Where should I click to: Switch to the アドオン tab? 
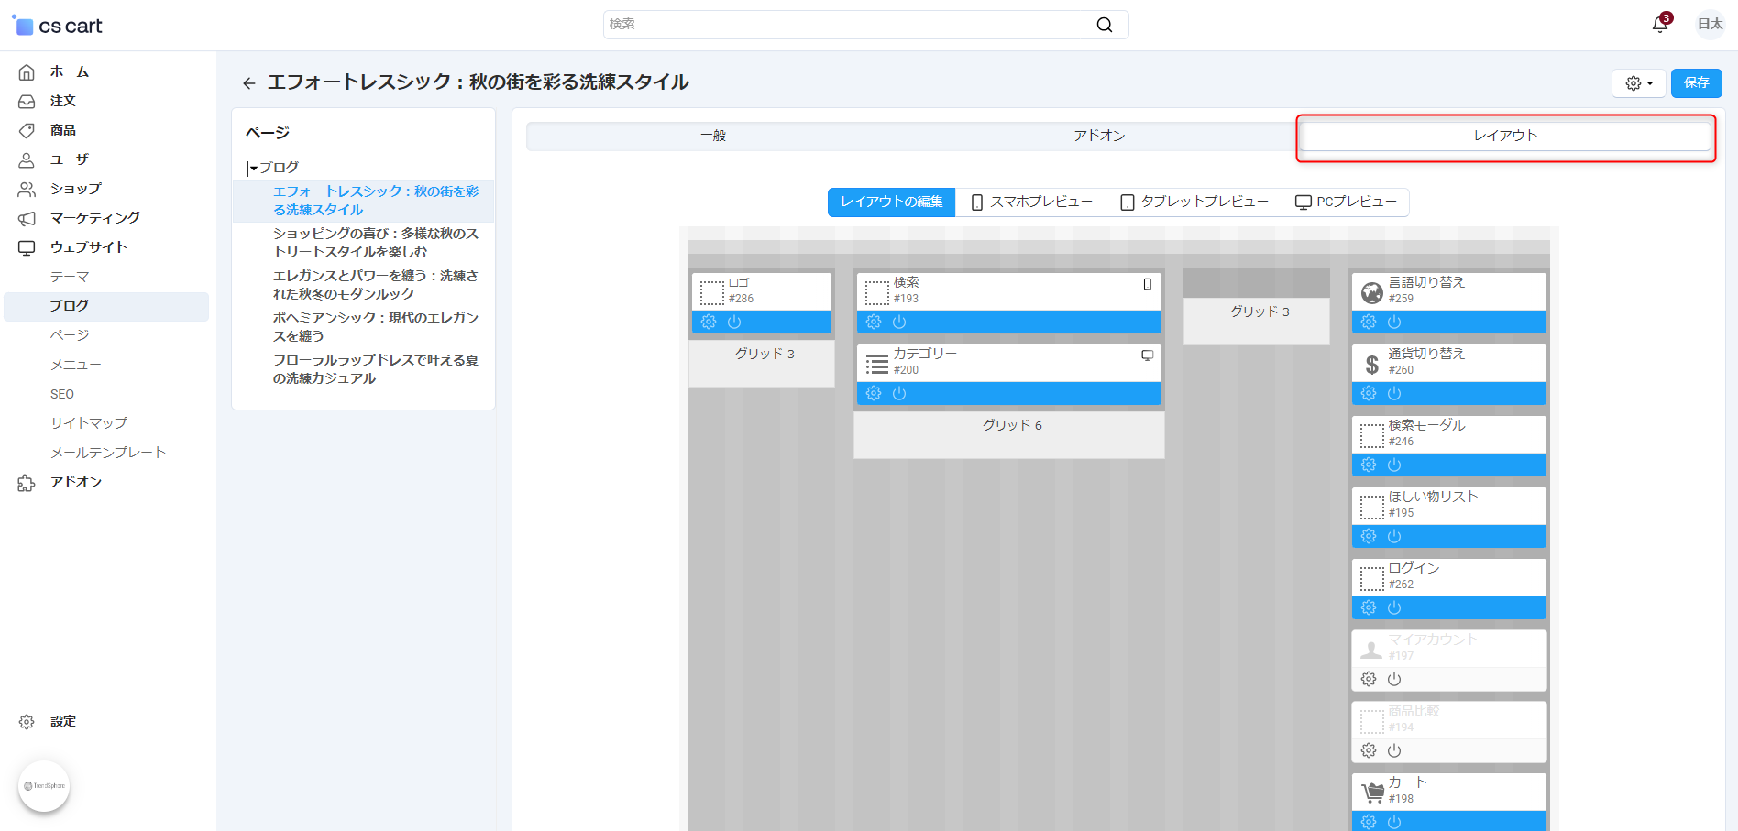click(1099, 136)
